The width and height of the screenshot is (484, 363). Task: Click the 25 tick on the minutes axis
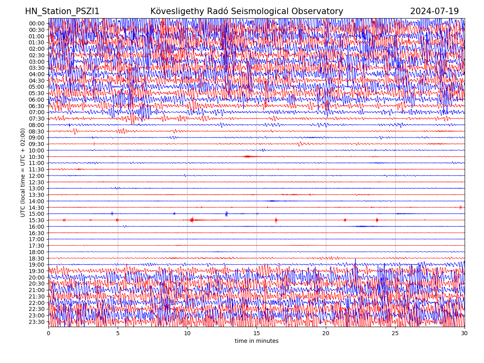pyautogui.click(x=395, y=334)
